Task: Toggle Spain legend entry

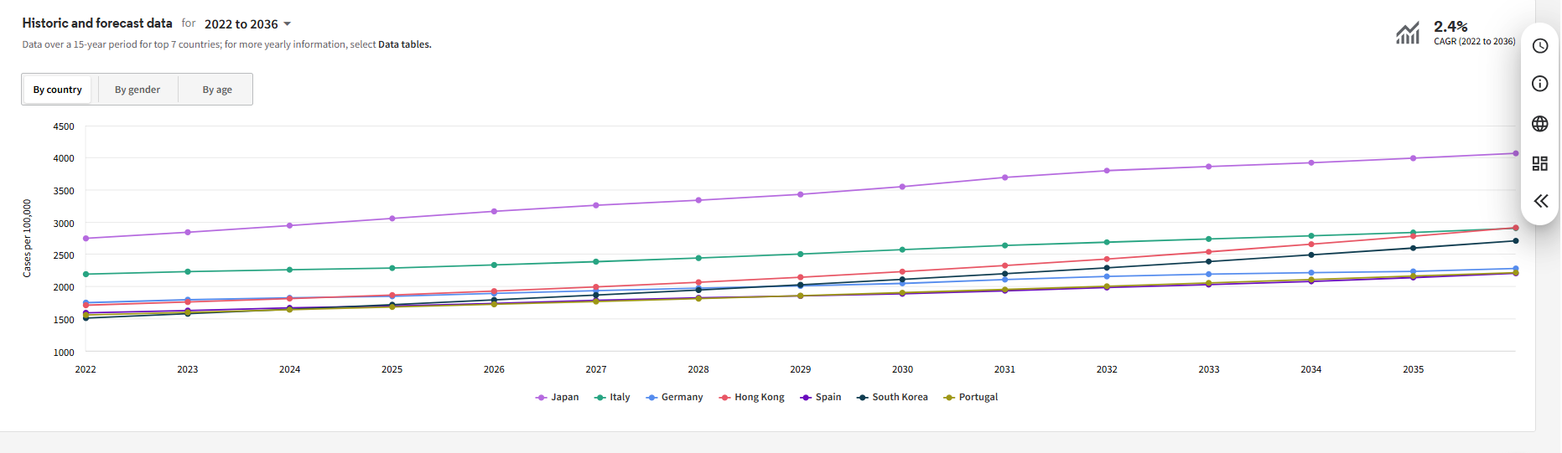Action: point(821,397)
